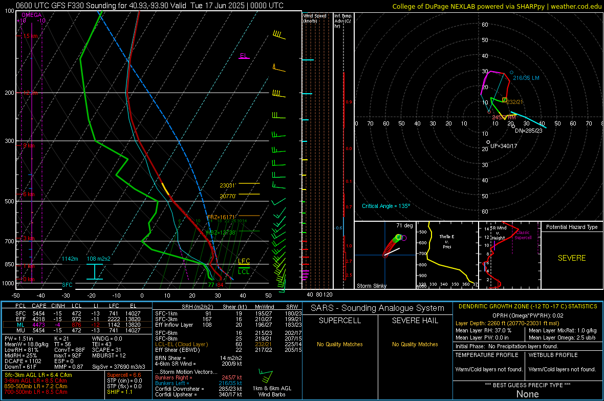Click the yellow SEVERE hazard text
Image resolution: width=604 pixels, height=401 pixels.
(572, 258)
